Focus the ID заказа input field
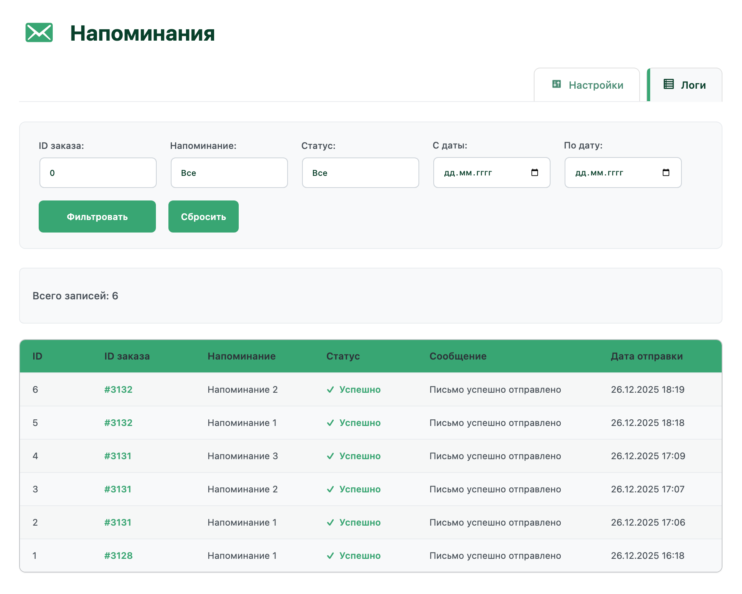The width and height of the screenshot is (742, 594). [98, 173]
